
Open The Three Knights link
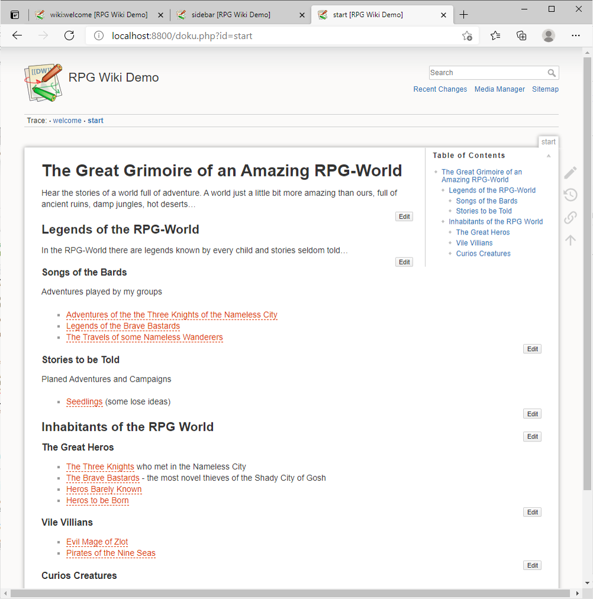coord(100,467)
